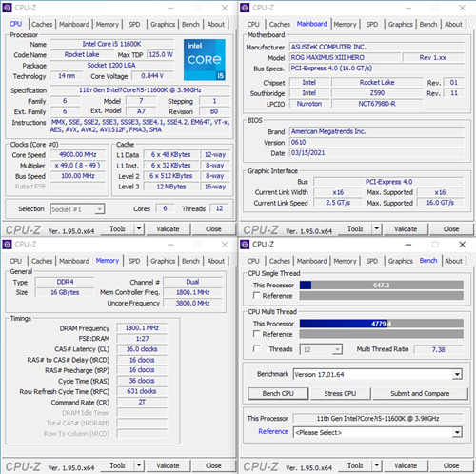Viewport: 476px width, 474px height.
Task: Click Single Thread This Processor score bar
Action: [x=381, y=285]
